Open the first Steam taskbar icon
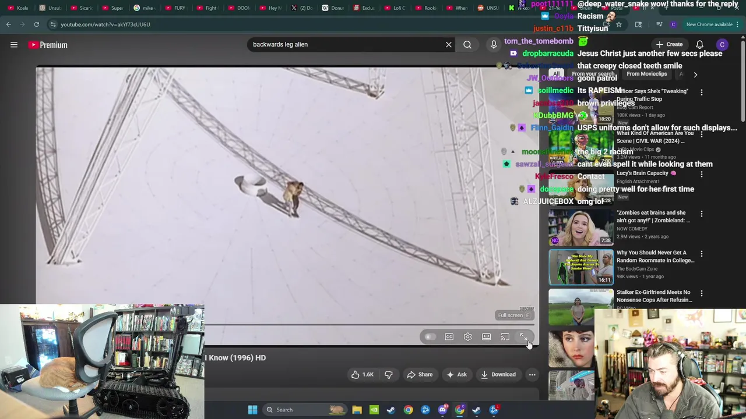Screen dimensions: 746x419 click(x=390, y=410)
